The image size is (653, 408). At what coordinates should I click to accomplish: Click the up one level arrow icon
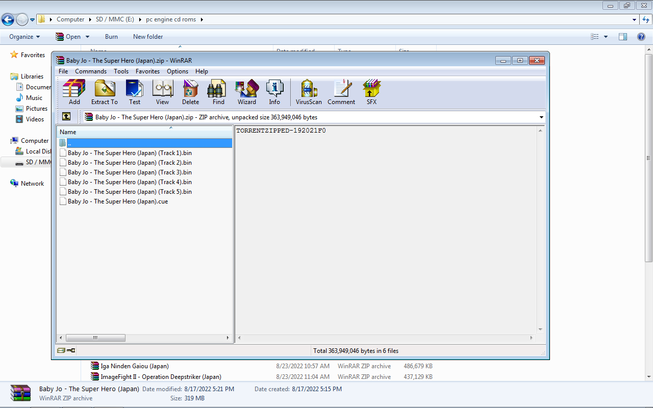click(66, 117)
